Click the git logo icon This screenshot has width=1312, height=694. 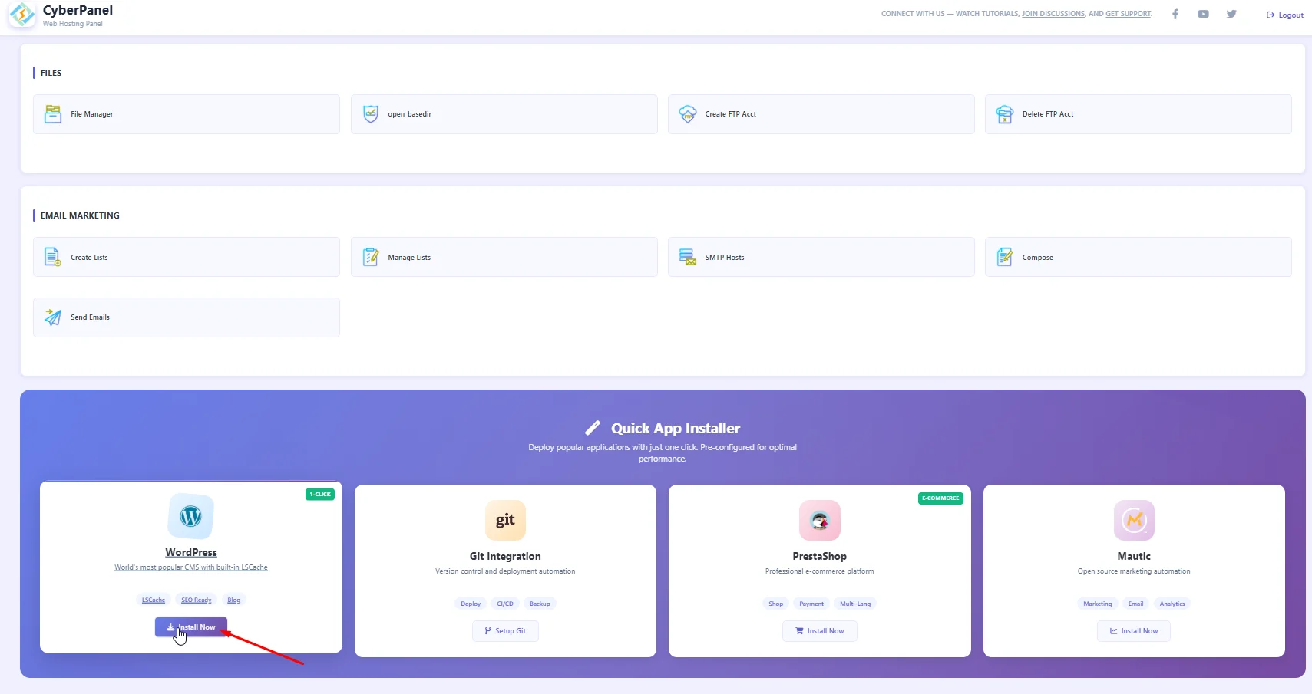[x=505, y=520]
